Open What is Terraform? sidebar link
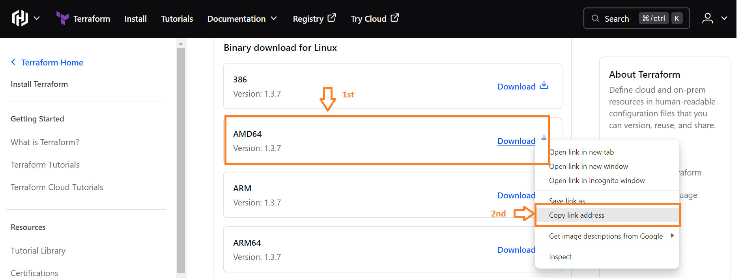Image resolution: width=742 pixels, height=280 pixels. click(45, 142)
